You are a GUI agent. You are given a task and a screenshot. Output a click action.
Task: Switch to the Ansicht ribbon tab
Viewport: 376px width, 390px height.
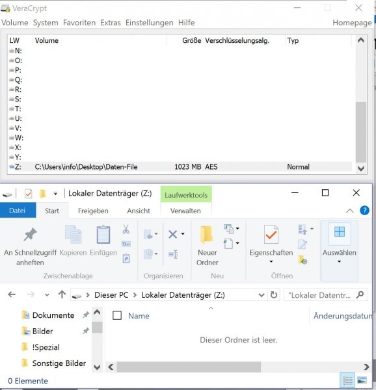tap(139, 211)
